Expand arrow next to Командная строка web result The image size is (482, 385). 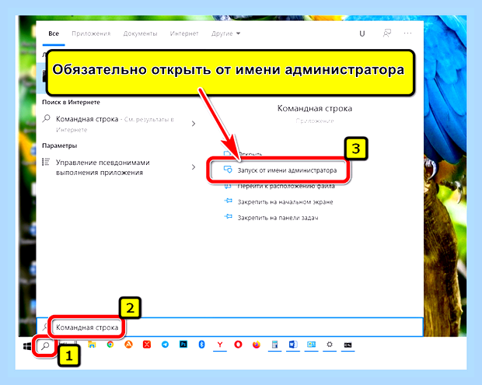click(x=194, y=124)
